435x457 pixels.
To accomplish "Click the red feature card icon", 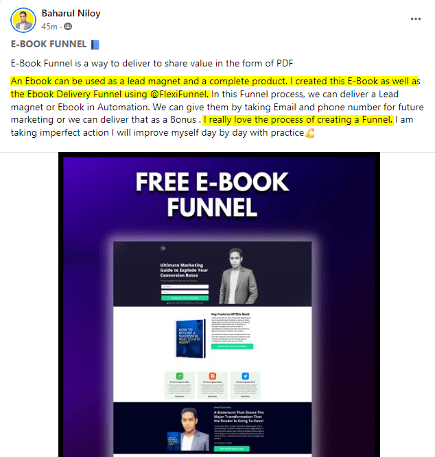I will [x=213, y=376].
